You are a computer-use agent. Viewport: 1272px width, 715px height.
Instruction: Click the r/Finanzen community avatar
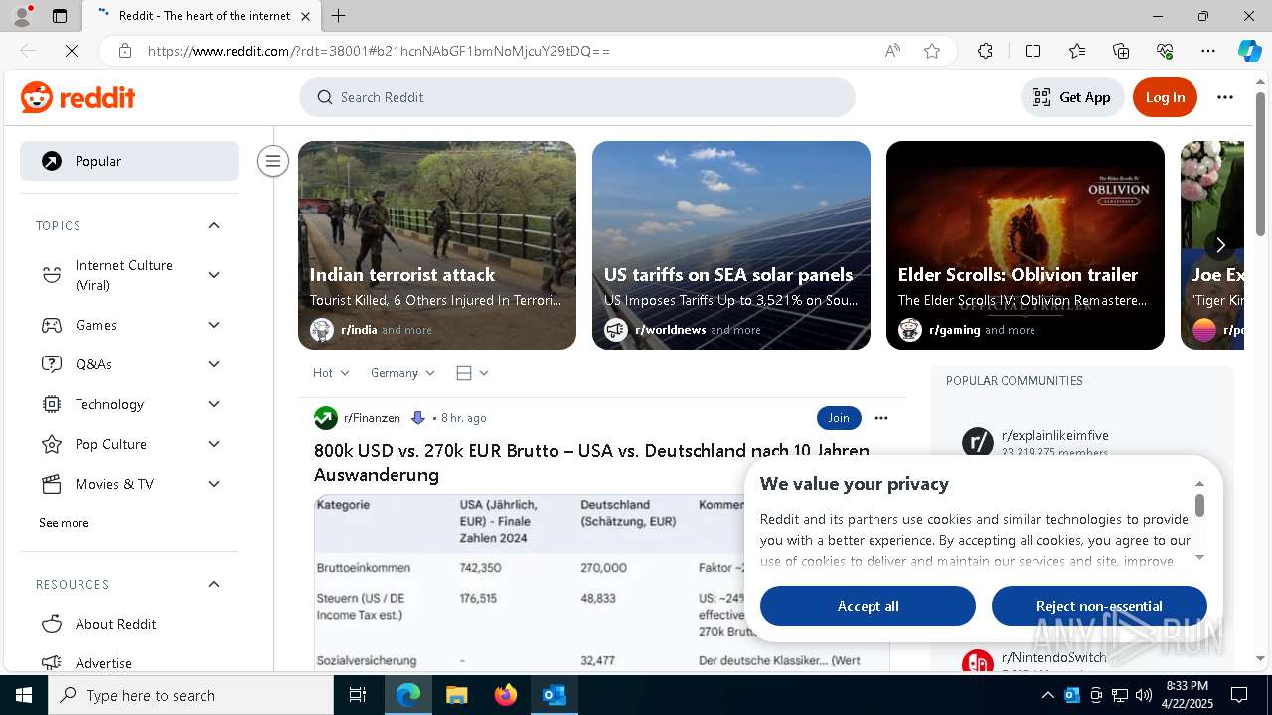click(326, 418)
